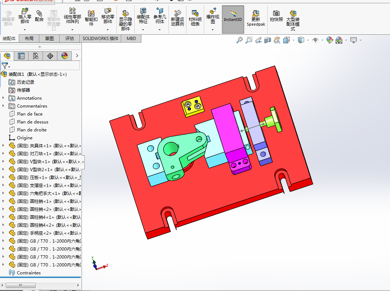Viewport: 390px width, 291px height.
Task: Open dropdown arrow beside View Settings monitor
Action: 360,40
